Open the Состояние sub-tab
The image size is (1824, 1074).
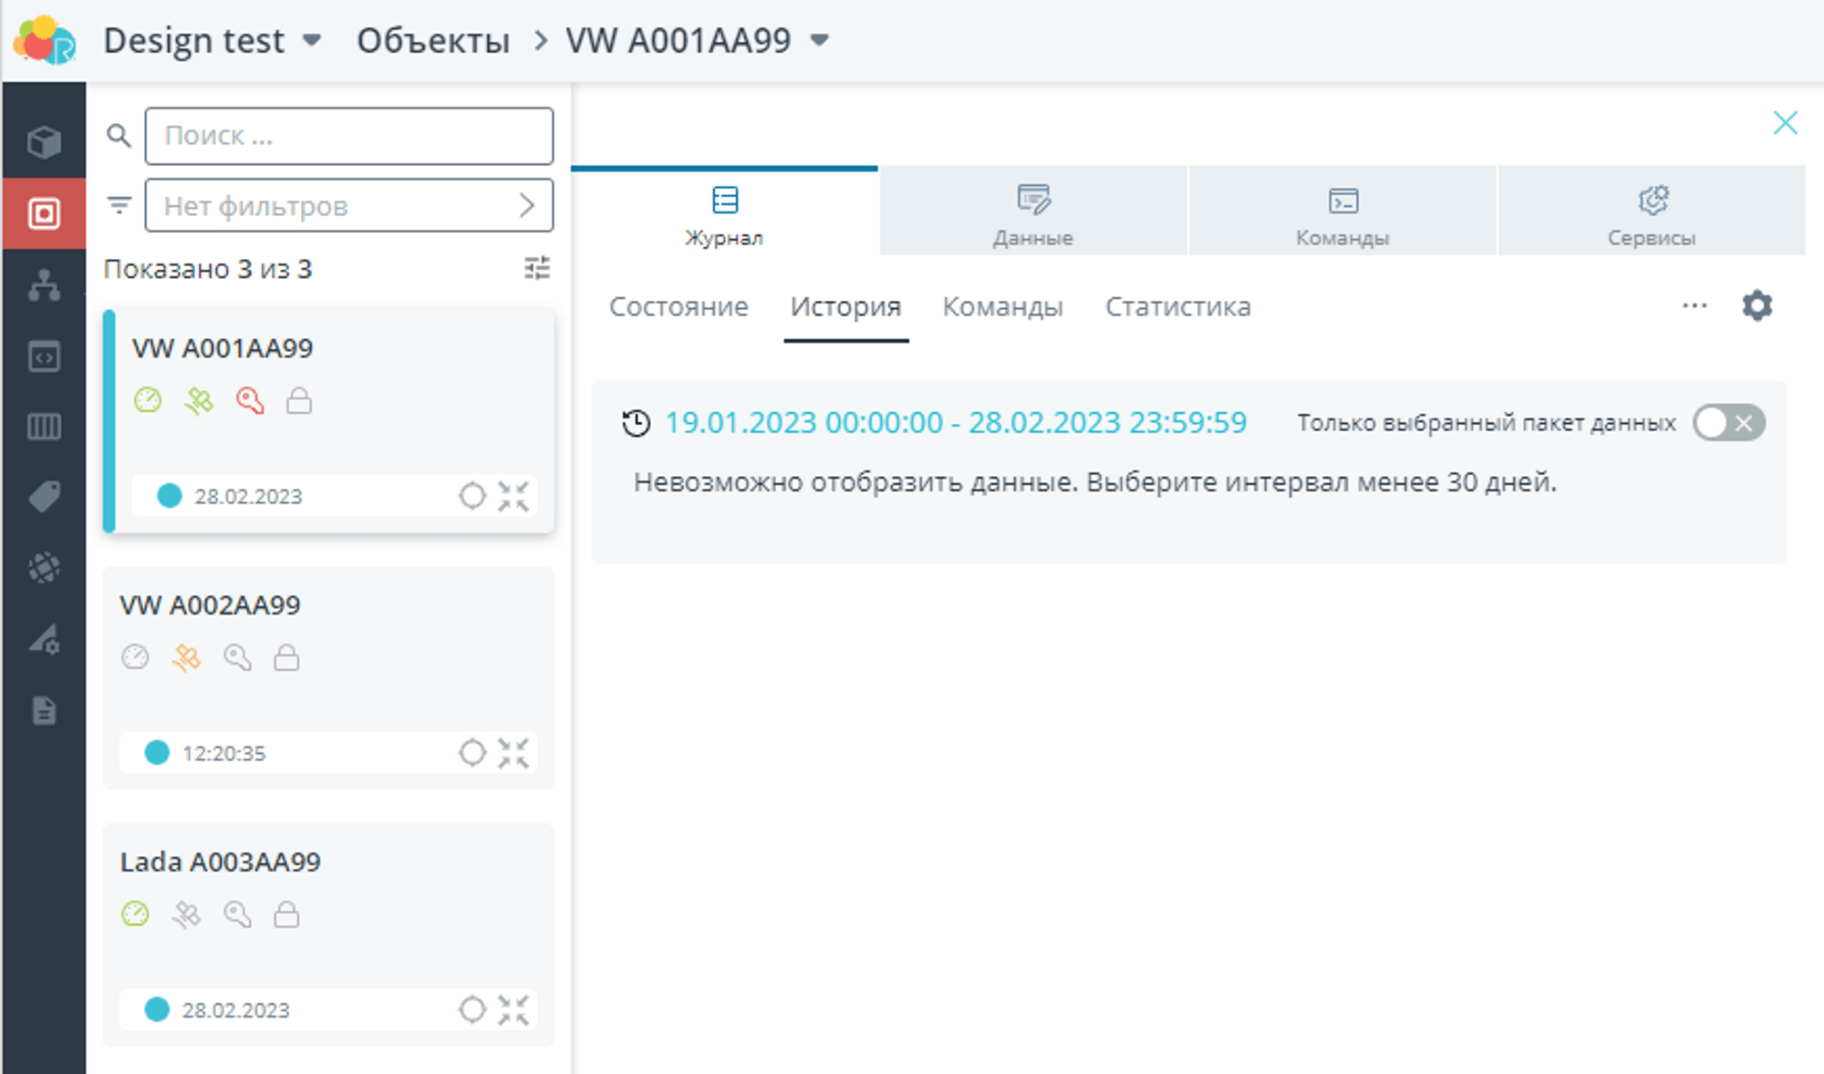(x=679, y=307)
